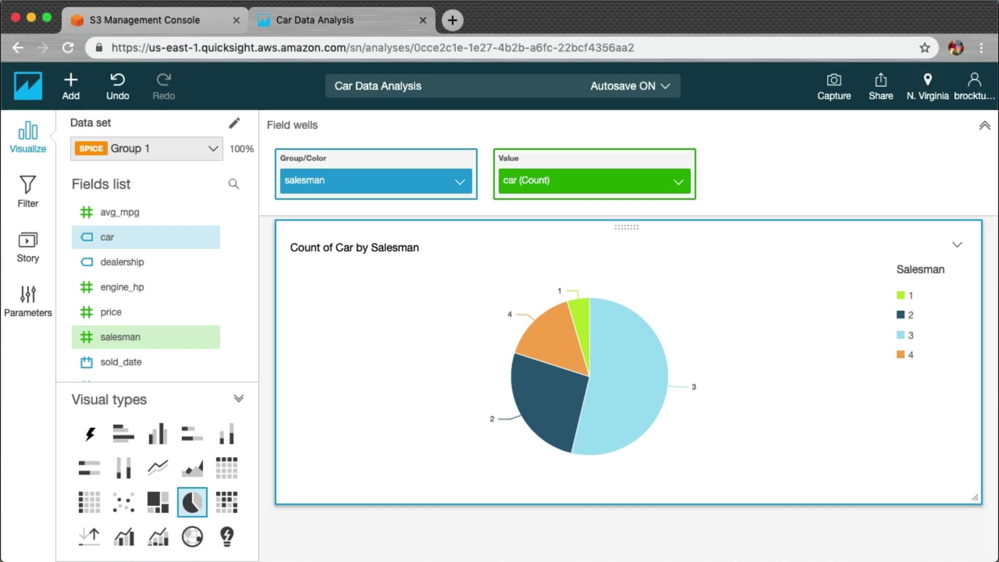Viewport: 999px width, 562px height.
Task: Click the Share button
Action: (x=880, y=86)
